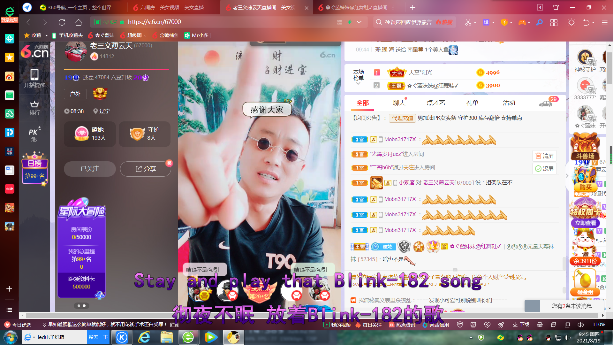Viewport: 613px width, 345px height.
Task: Open the 开播提醒 phone icon
Action: point(34,78)
